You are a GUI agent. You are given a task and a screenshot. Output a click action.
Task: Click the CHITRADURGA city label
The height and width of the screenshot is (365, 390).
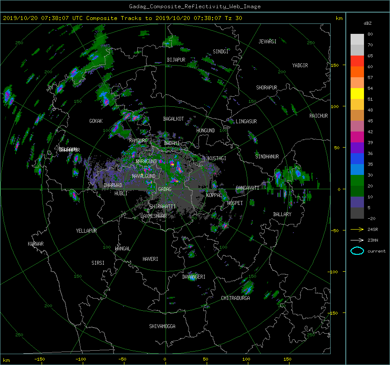[x=236, y=298]
